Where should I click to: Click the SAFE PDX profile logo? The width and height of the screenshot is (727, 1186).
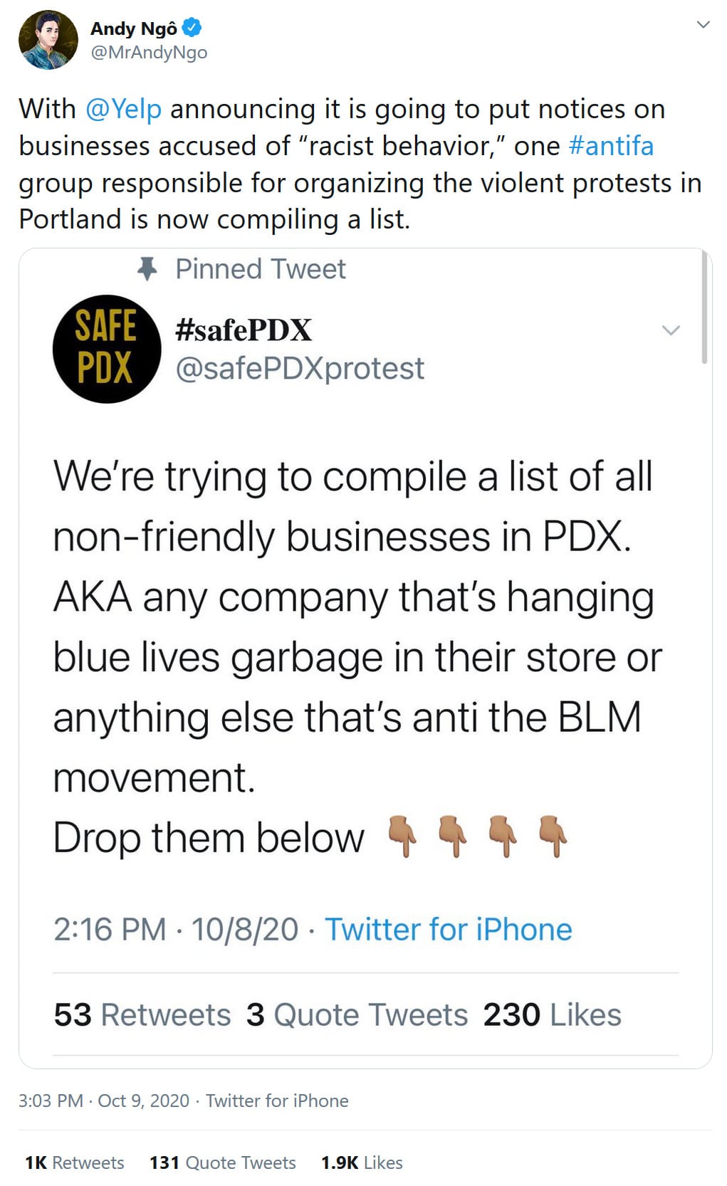107,349
